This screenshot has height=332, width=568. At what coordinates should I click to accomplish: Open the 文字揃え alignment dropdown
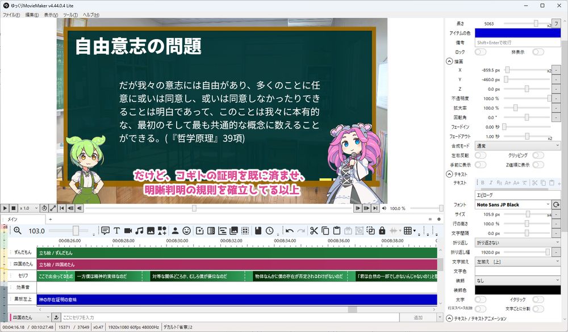(517, 262)
